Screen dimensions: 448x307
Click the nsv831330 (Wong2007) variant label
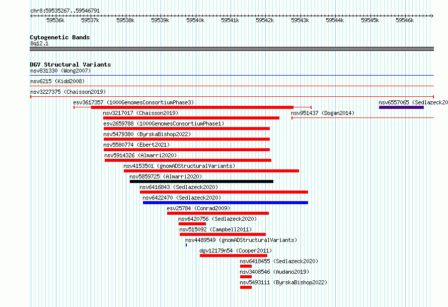[60, 71]
